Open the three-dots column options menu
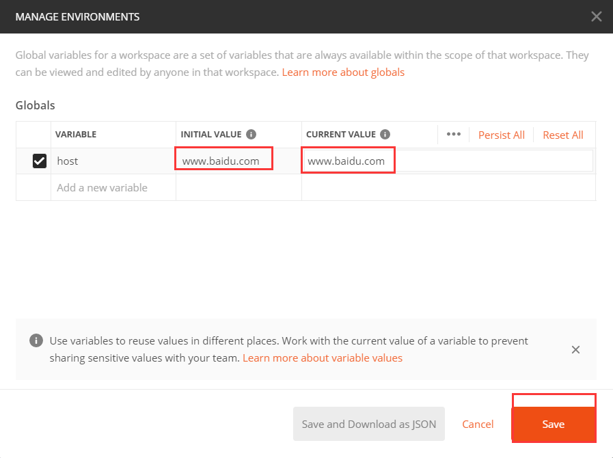The width and height of the screenshot is (613, 458). tap(454, 134)
